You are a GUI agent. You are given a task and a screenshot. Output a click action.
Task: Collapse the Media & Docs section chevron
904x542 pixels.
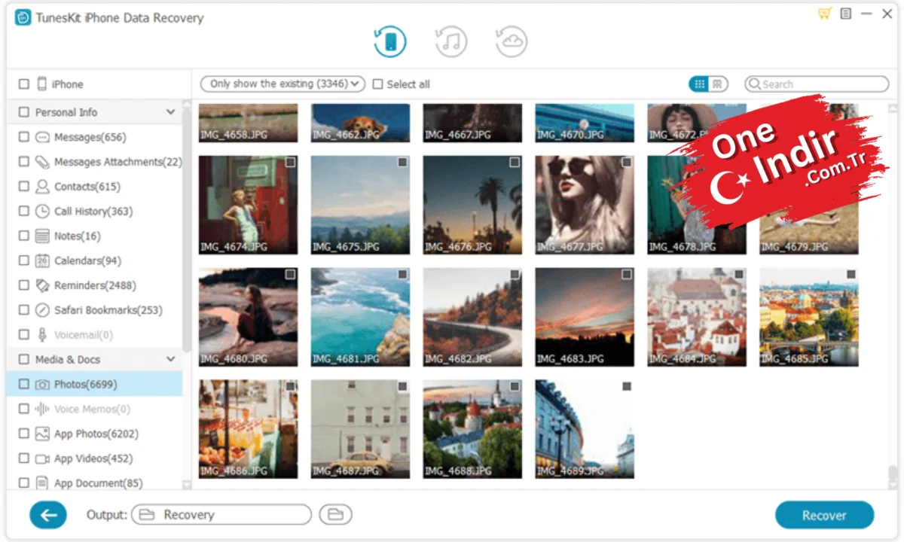(170, 359)
